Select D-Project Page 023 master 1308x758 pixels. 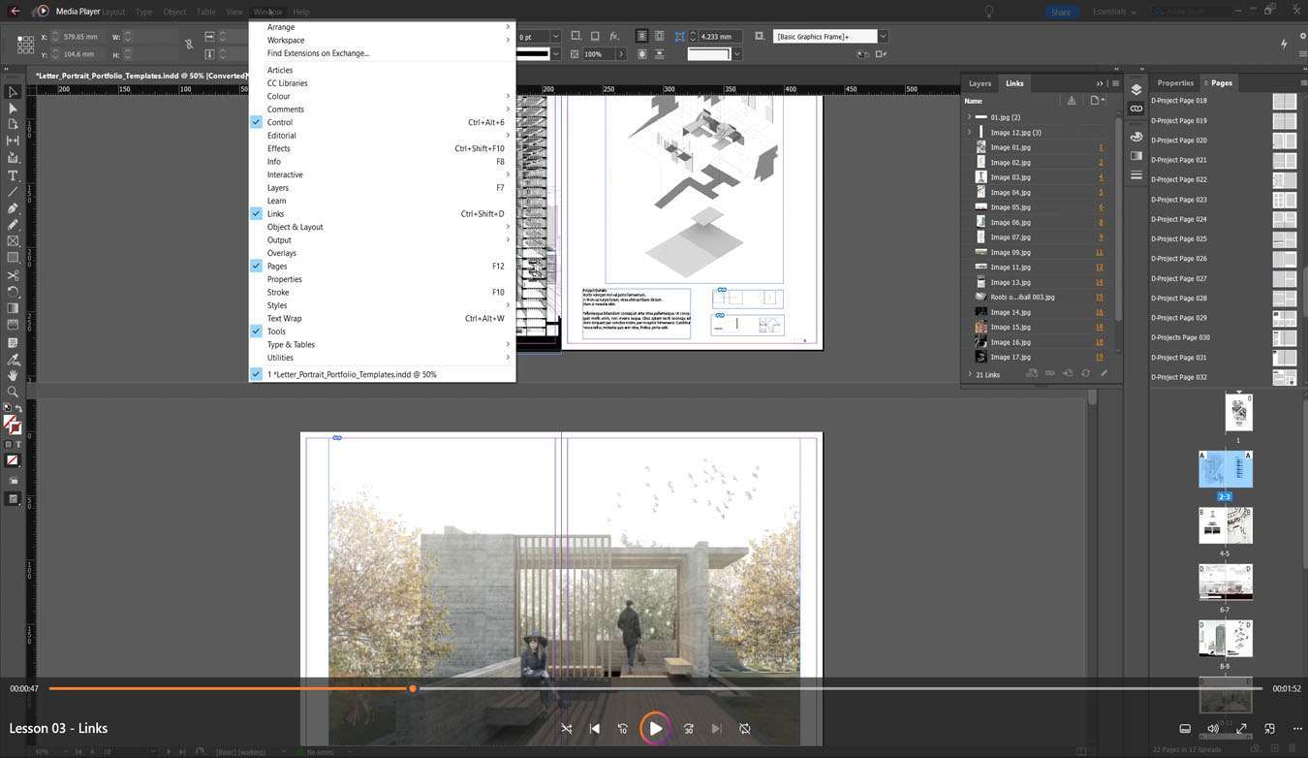coord(1224,200)
